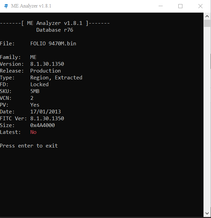Click the FITC Ver label
211x218 pixels.
tap(13, 119)
